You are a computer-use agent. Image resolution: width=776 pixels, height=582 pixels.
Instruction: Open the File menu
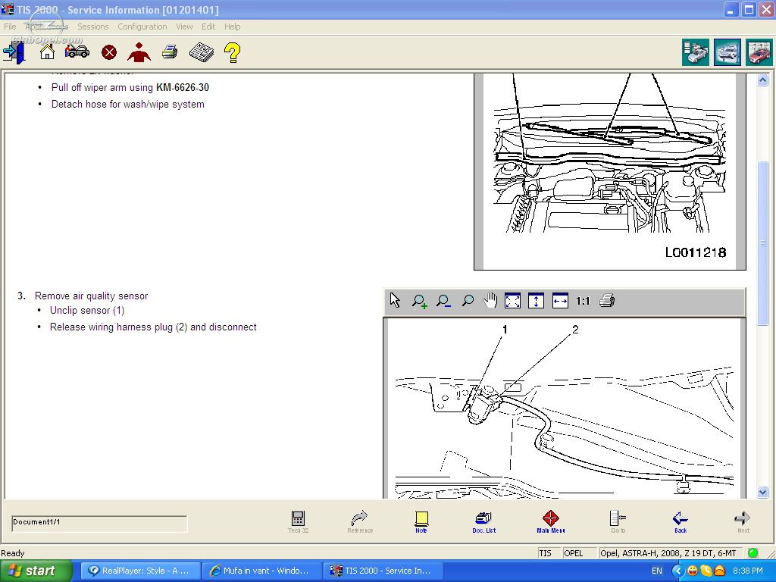pyautogui.click(x=10, y=27)
